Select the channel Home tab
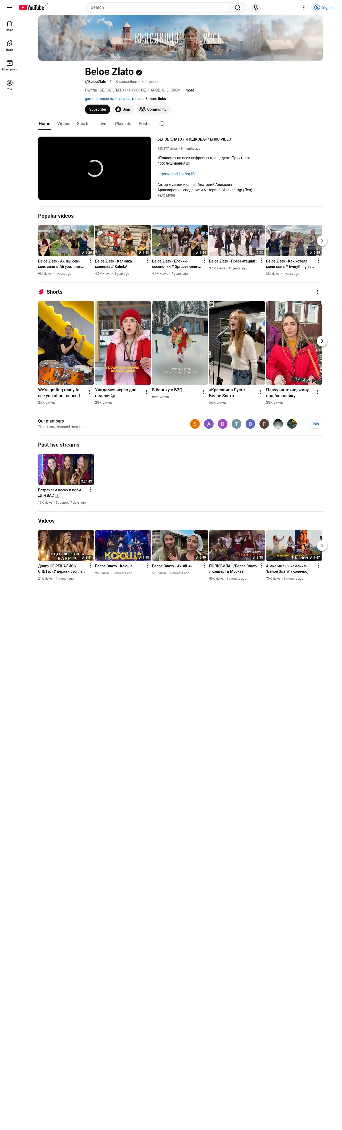The width and height of the screenshot is (342, 1130). (x=44, y=124)
